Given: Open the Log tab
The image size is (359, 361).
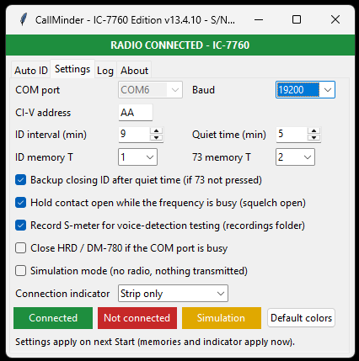Looking at the screenshot, I should coord(105,71).
